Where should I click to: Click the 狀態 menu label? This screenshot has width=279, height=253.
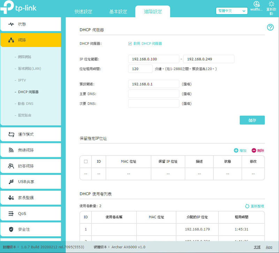pos(22,24)
